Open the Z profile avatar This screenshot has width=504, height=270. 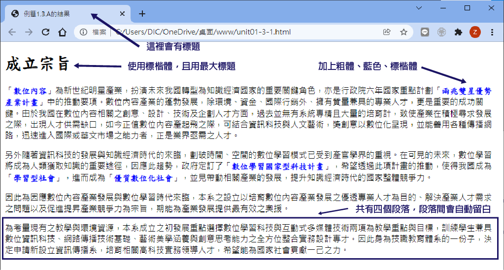click(x=475, y=32)
